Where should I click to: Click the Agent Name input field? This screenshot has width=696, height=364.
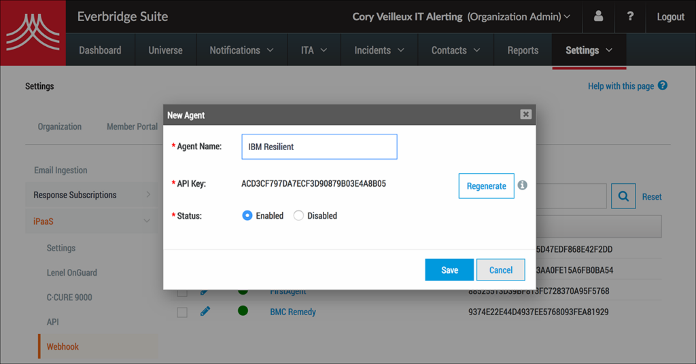click(x=319, y=147)
